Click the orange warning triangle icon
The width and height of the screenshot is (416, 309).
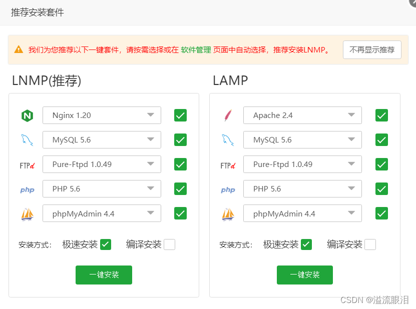click(x=19, y=49)
